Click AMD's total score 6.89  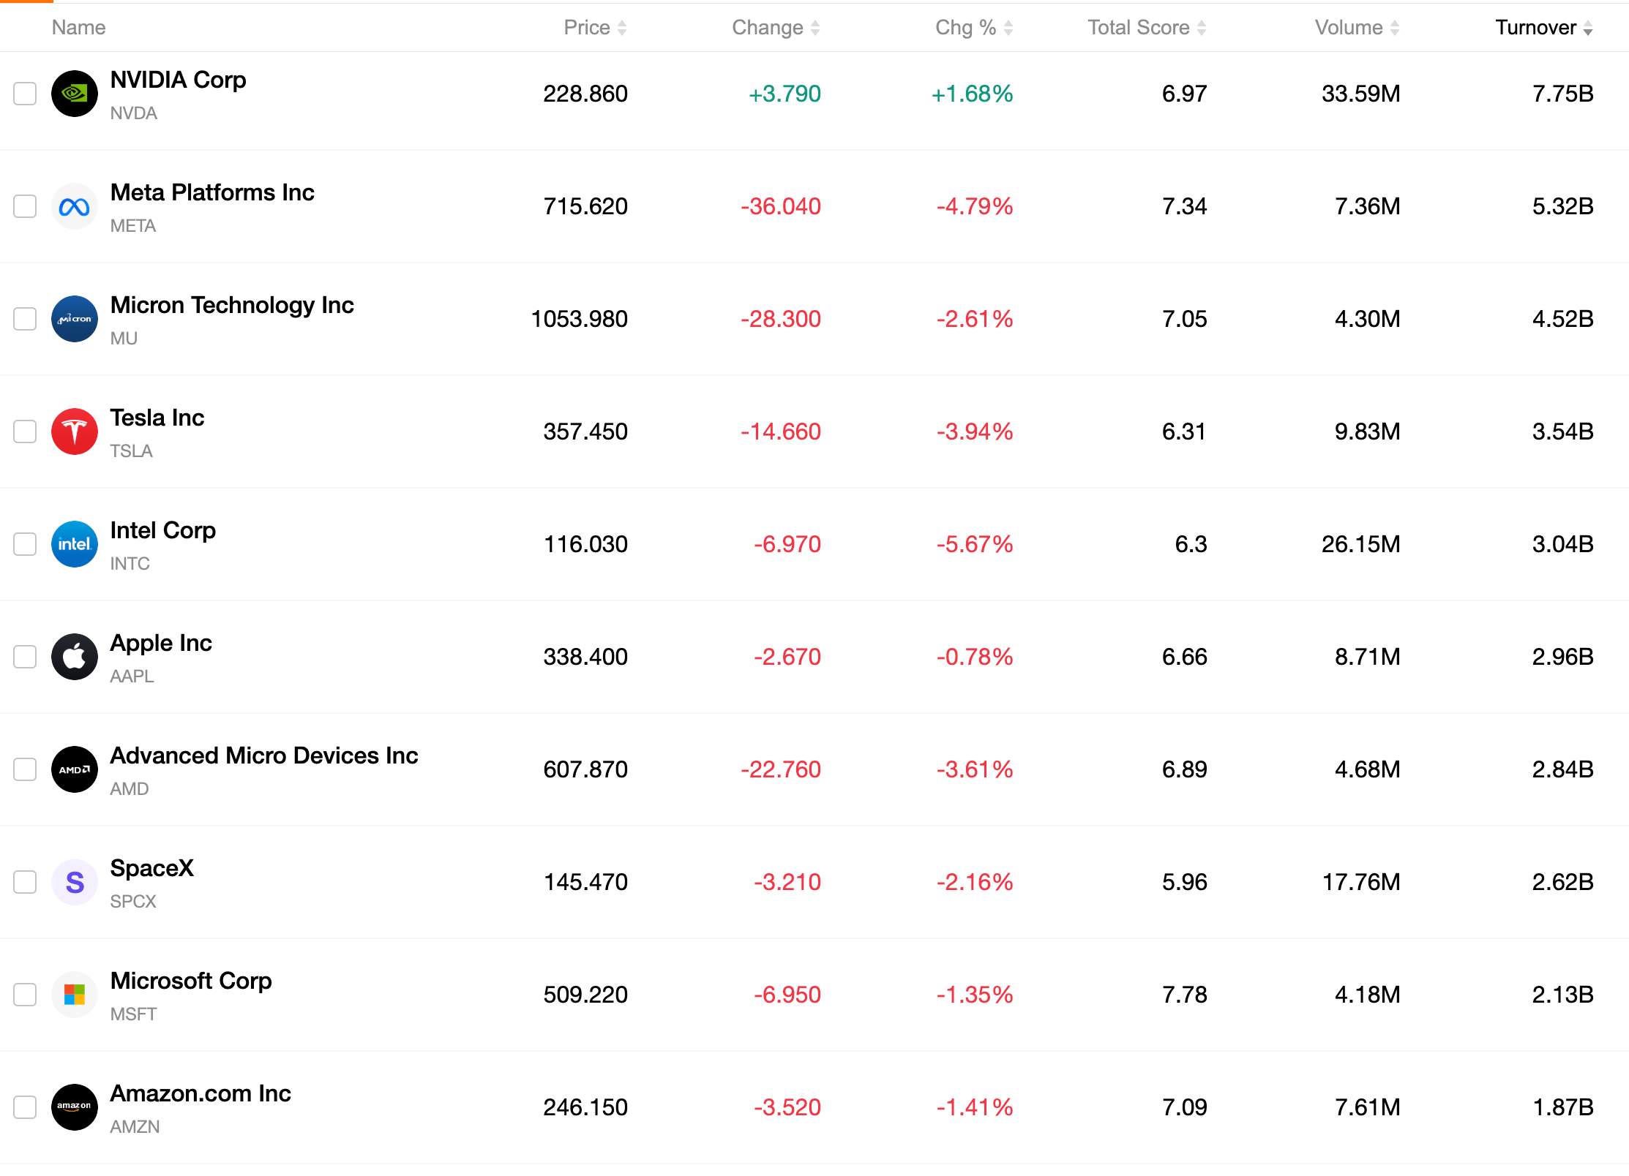tap(1185, 769)
